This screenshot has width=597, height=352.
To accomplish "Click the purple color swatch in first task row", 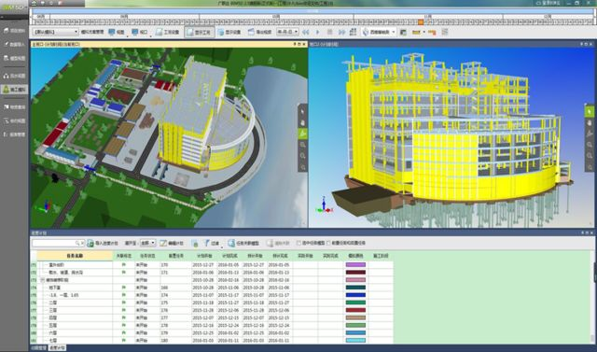I will (x=355, y=265).
